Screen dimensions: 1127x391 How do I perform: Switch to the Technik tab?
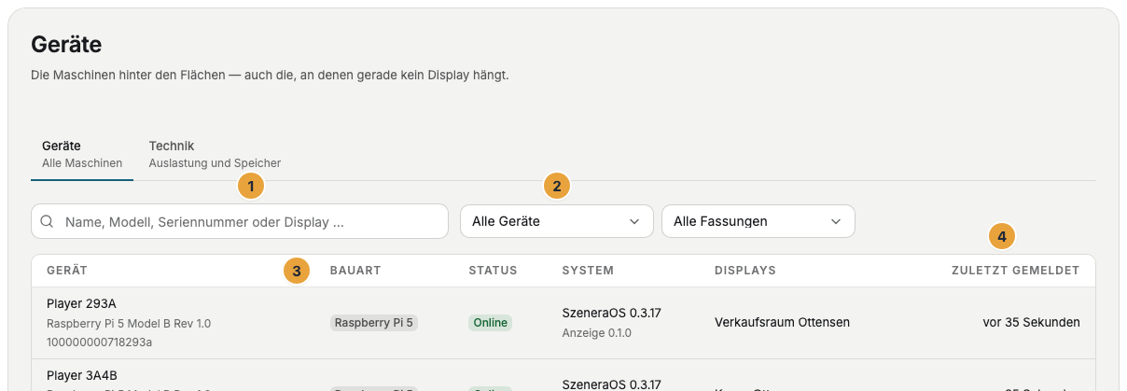215,154
